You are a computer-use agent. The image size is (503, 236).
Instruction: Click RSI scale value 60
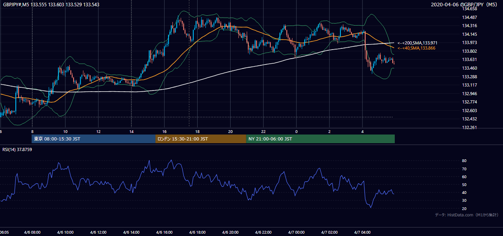click(x=464, y=177)
